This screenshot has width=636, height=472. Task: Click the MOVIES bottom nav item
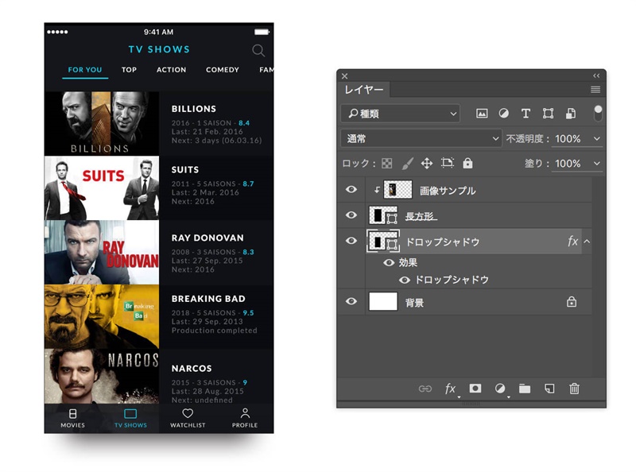click(72, 419)
